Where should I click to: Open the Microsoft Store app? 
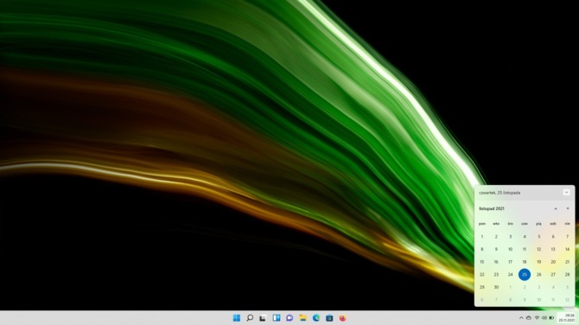(x=329, y=318)
